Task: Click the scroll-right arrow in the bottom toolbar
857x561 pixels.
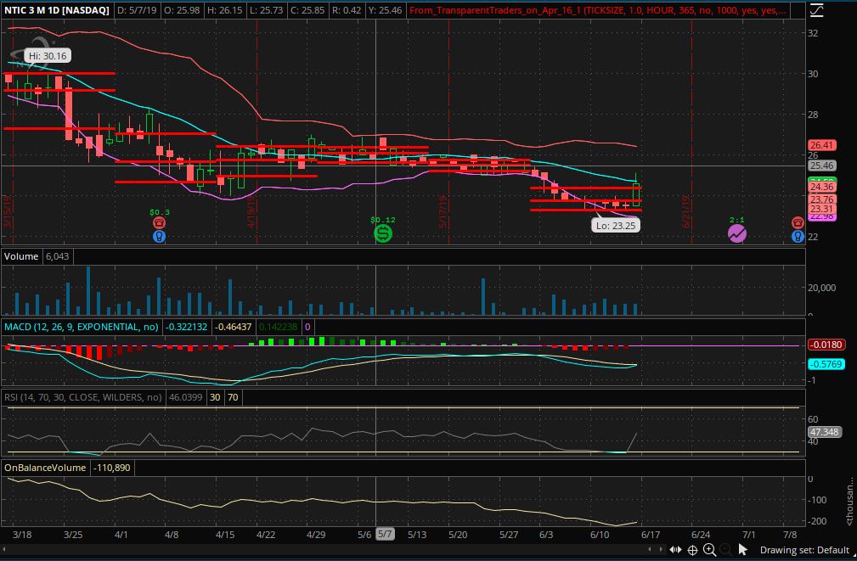Action: 662,549
